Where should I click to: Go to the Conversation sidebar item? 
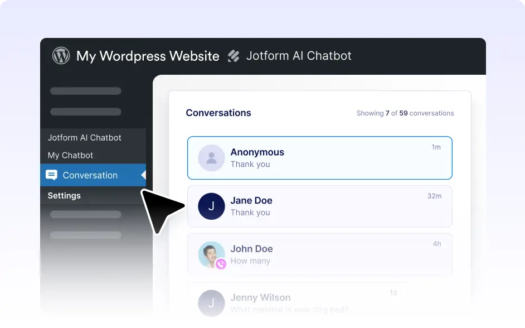(x=90, y=175)
